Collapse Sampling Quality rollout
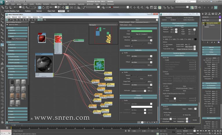 click(179, 25)
